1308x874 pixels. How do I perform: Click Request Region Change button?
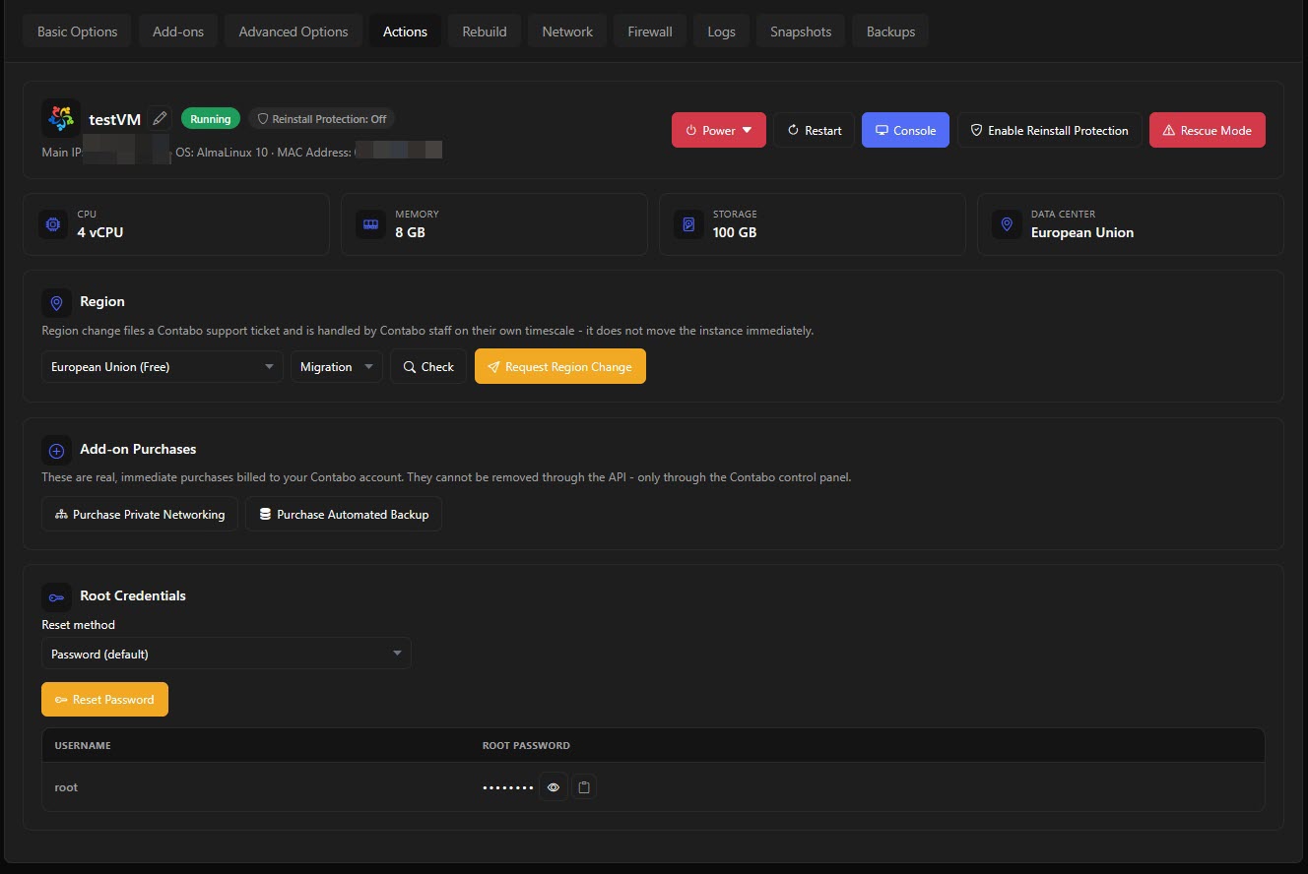[x=560, y=367]
